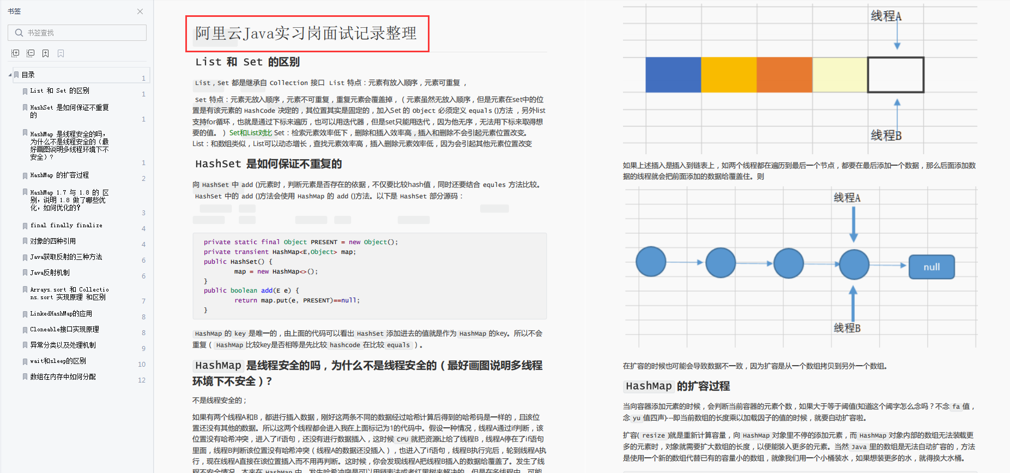Viewport: 1010px width, 473px height.
Task: Click the yellow block in the array diagram
Action: pyautogui.click(x=729, y=75)
